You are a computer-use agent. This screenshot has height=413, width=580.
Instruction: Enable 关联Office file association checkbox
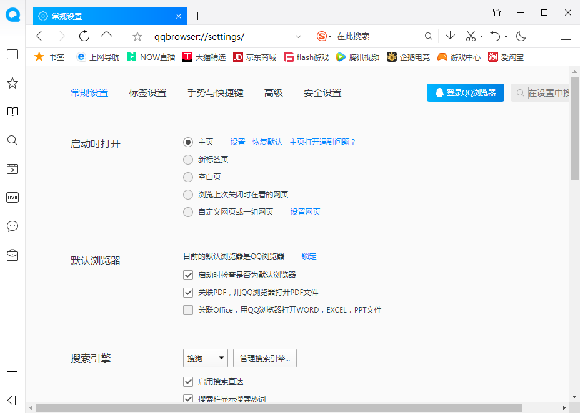tap(188, 310)
